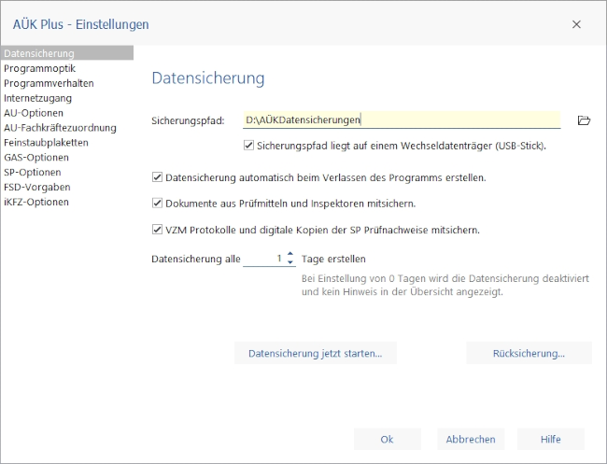Viewport: 607px width, 464px height.
Task: Switch to AU-Fachkräftezuordnung settings
Action: pos(60,128)
